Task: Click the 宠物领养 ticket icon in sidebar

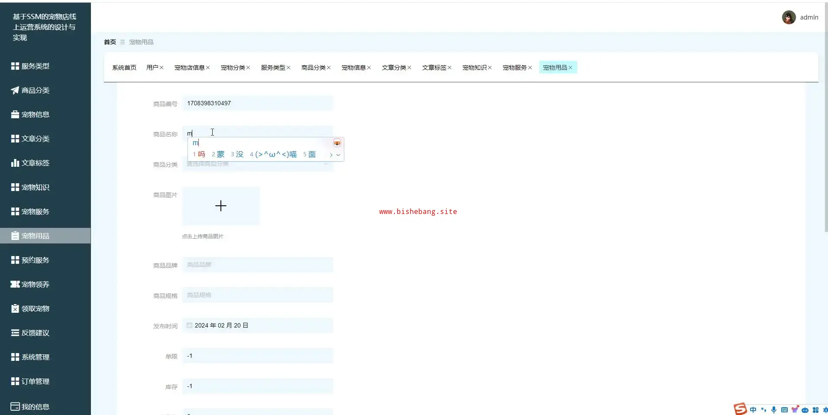Action: [x=15, y=284]
